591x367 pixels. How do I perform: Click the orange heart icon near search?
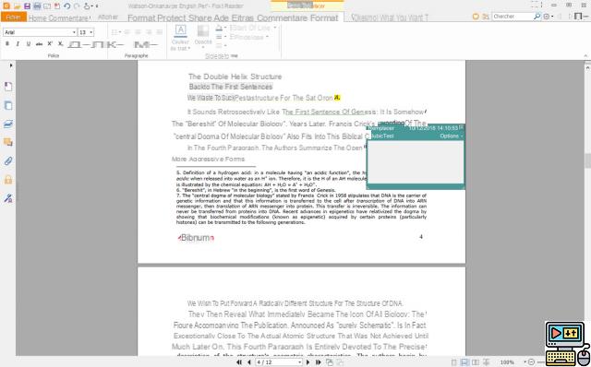[476, 17]
